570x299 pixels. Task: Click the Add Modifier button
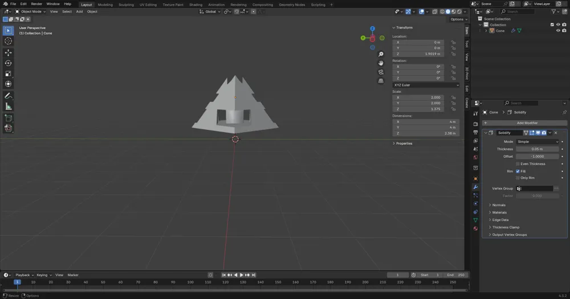click(x=524, y=123)
